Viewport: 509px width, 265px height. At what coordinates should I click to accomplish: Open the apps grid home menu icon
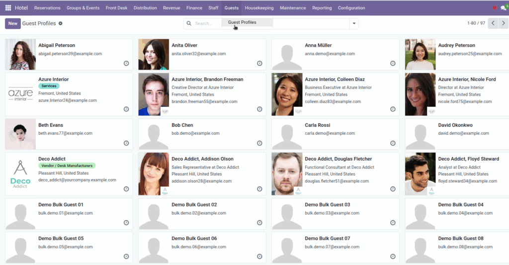coord(8,8)
